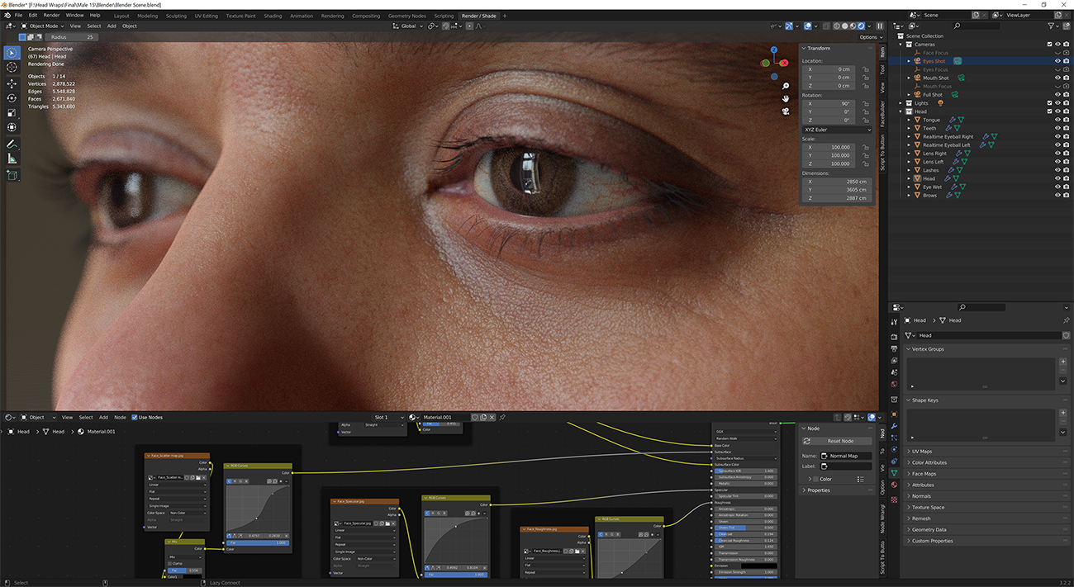
Task: Switch viewport to Material Preview shading
Action: tap(852, 26)
